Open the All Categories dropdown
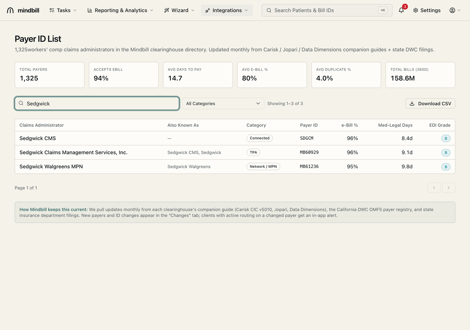Screen dimensions: 470x330 [x=223, y=103]
